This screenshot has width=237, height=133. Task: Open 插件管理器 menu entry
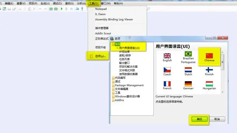coord(102,28)
